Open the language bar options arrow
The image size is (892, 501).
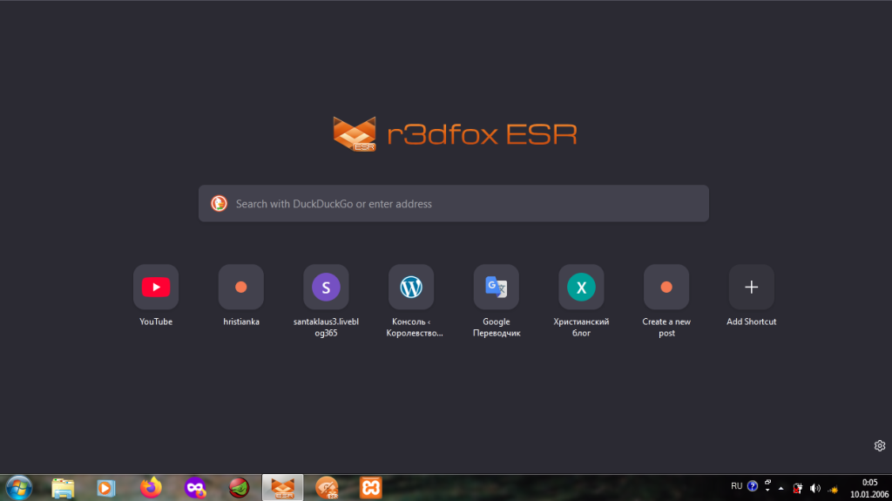767,491
